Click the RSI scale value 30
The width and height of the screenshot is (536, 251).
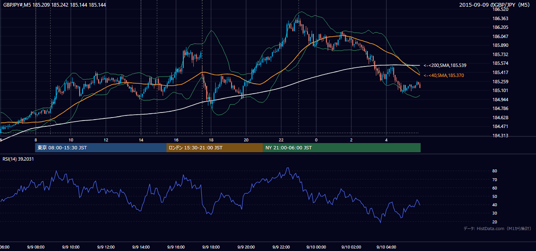tap(494, 213)
